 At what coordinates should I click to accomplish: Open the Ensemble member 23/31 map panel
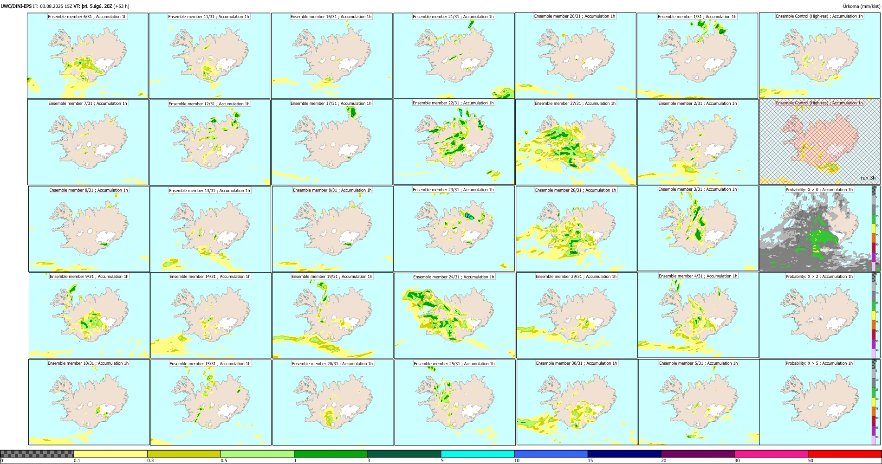pos(454,228)
